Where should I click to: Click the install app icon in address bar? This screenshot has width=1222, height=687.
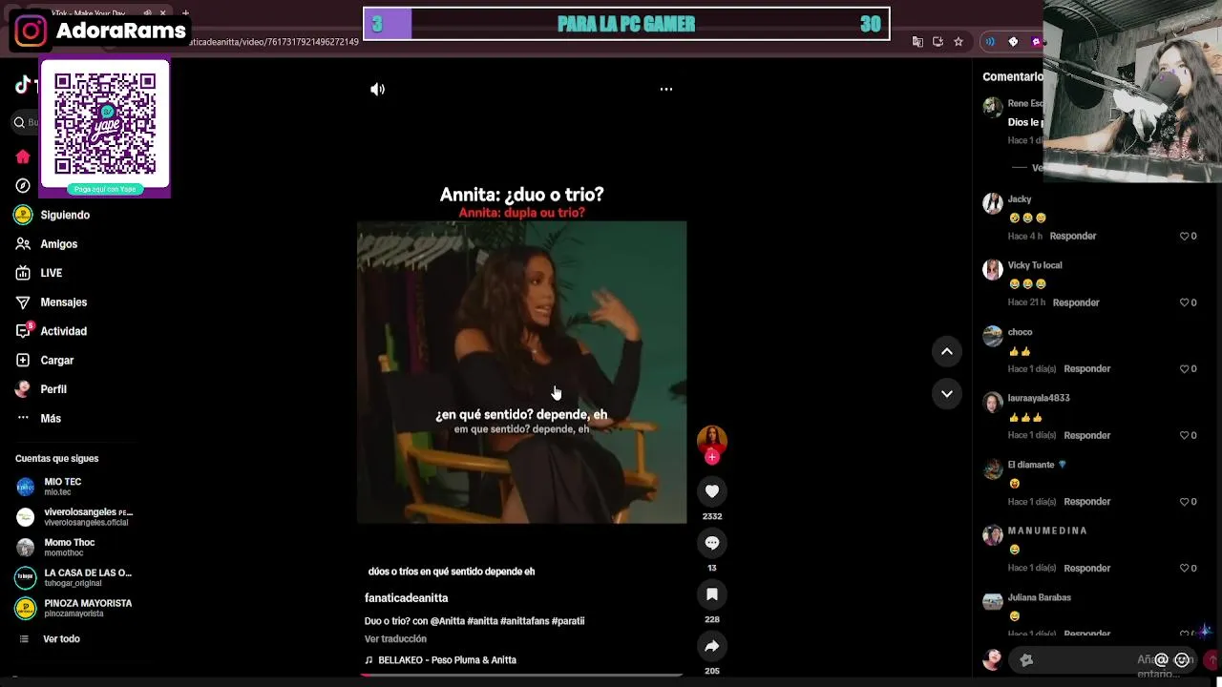[938, 42]
